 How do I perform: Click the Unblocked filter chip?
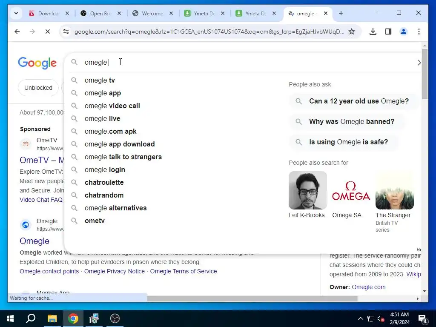point(38,88)
